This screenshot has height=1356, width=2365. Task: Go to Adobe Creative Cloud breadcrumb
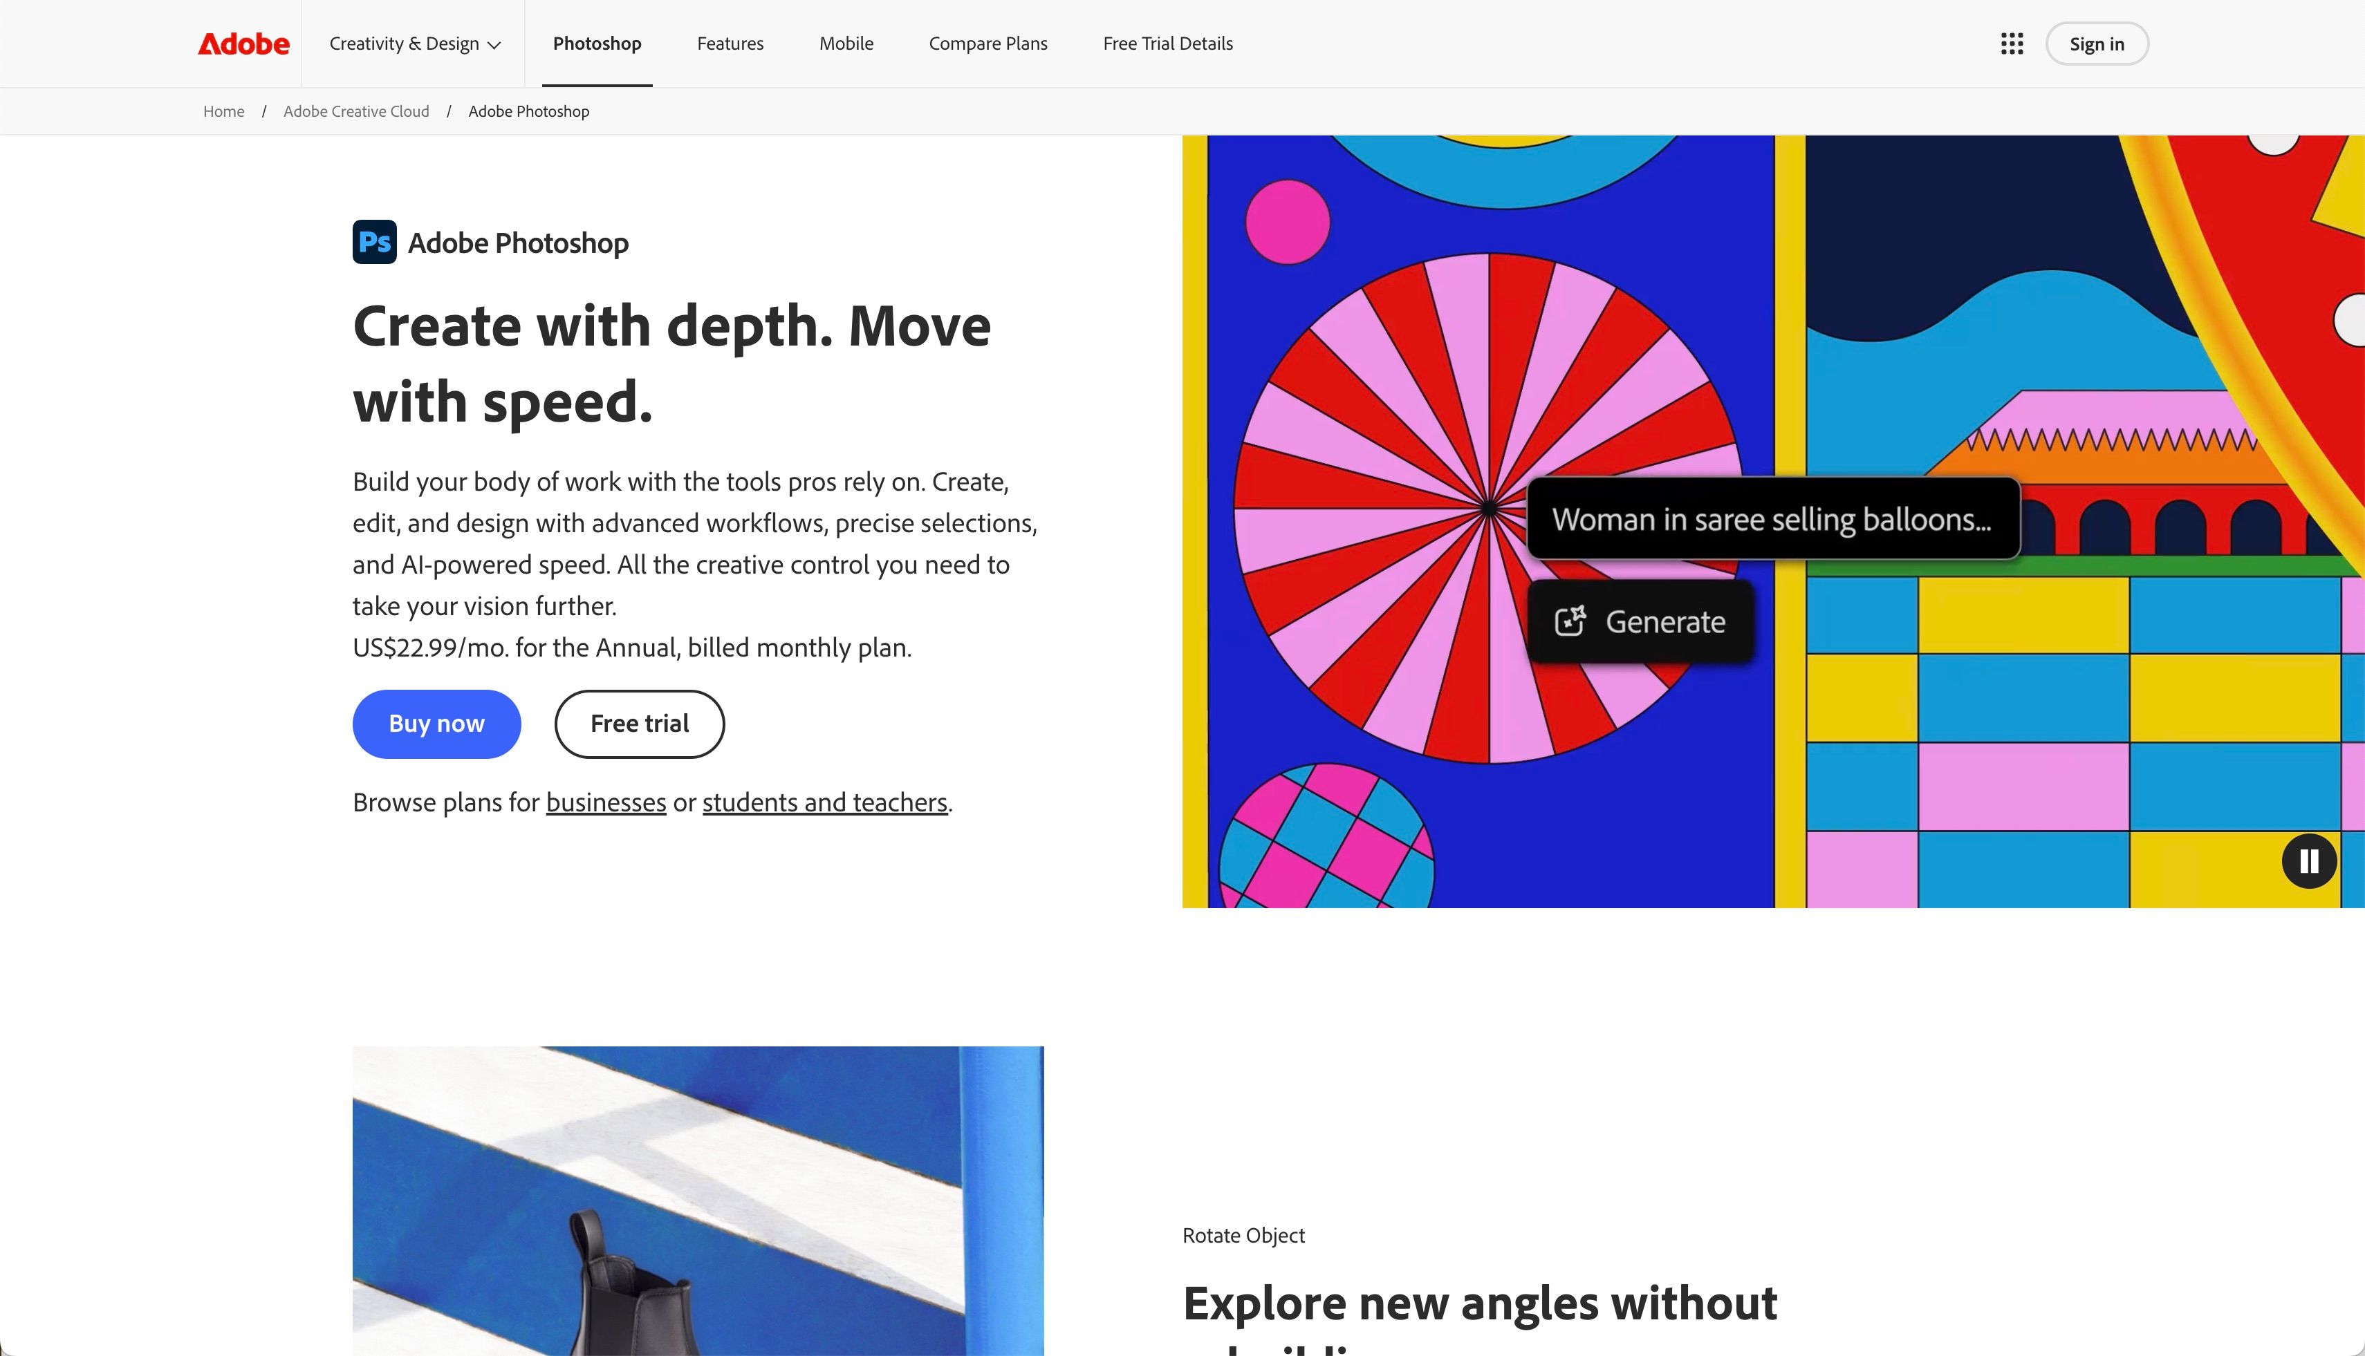[356, 112]
